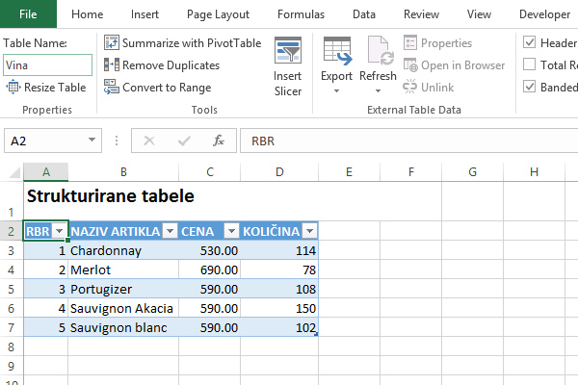Toggle the Header Row checkbox

(530, 43)
